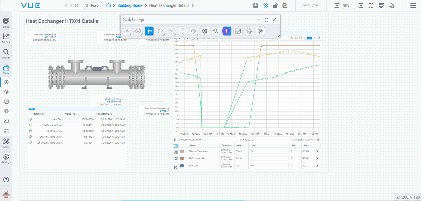Zoom out with the minus button
The height and width of the screenshot is (201, 421).
pyautogui.click(x=337, y=5)
